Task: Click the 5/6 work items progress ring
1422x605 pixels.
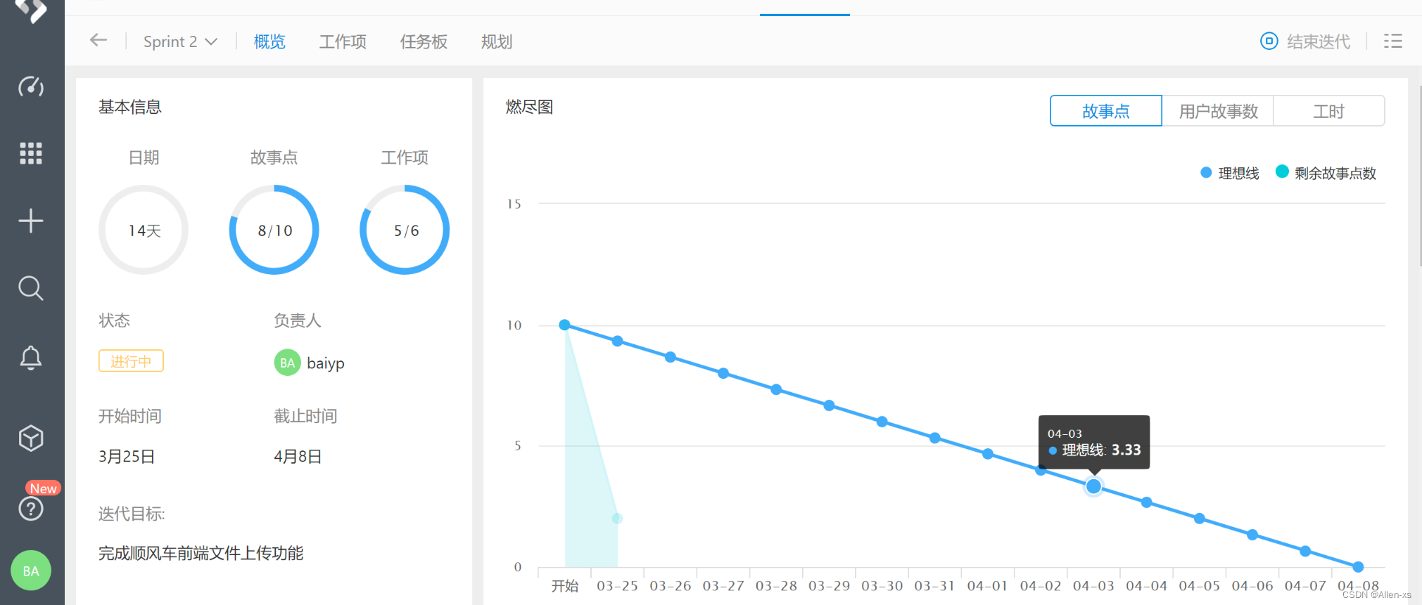Action: (x=405, y=230)
